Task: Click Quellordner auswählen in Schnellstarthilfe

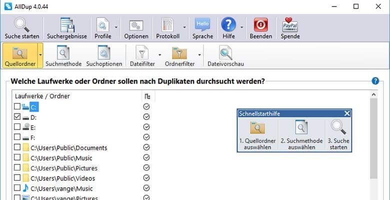Action: click(257, 135)
